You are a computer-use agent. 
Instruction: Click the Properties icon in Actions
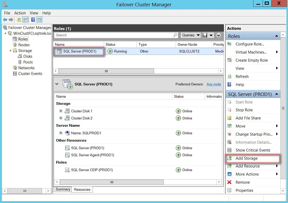click(x=229, y=190)
